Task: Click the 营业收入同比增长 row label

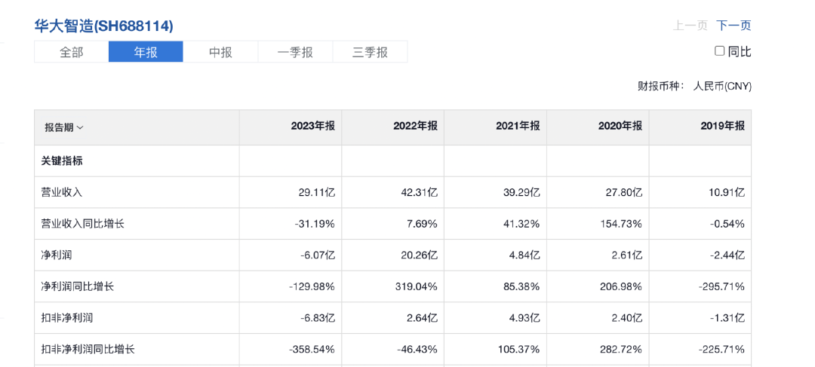Action: [x=83, y=224]
